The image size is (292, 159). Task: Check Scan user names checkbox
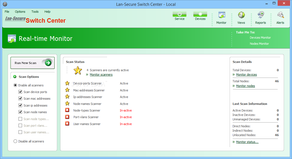tap(20, 132)
